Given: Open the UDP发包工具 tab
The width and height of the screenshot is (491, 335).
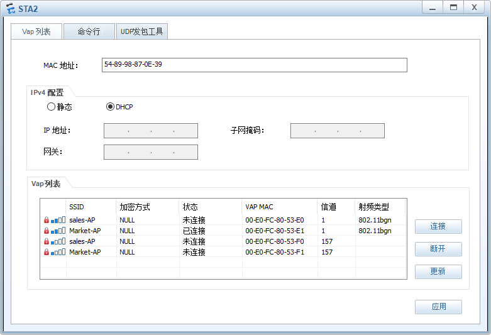Looking at the screenshot, I should 142,31.
